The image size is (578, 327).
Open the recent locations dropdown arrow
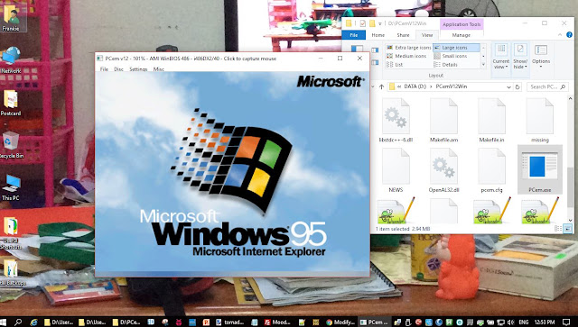coord(372,86)
